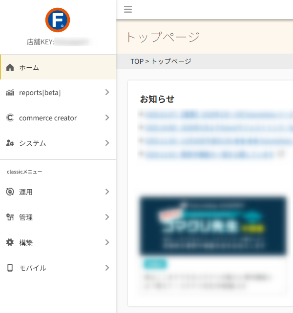Select the モバイル menu label text
Image resolution: width=293 pixels, height=313 pixels.
33,268
